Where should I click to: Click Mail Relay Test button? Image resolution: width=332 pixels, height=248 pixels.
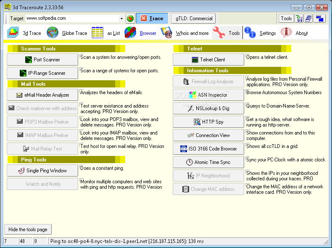pyautogui.click(x=42, y=149)
